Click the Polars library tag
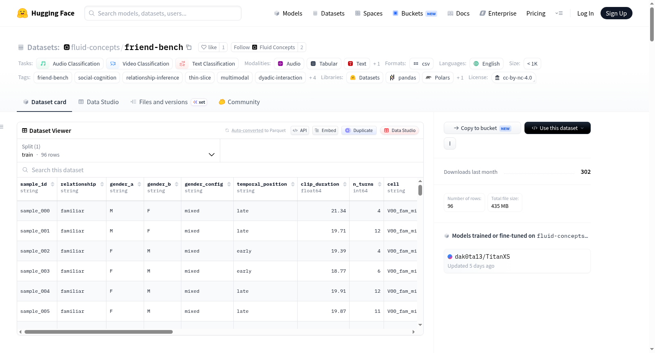The height and width of the screenshot is (353, 655). pyautogui.click(x=438, y=77)
